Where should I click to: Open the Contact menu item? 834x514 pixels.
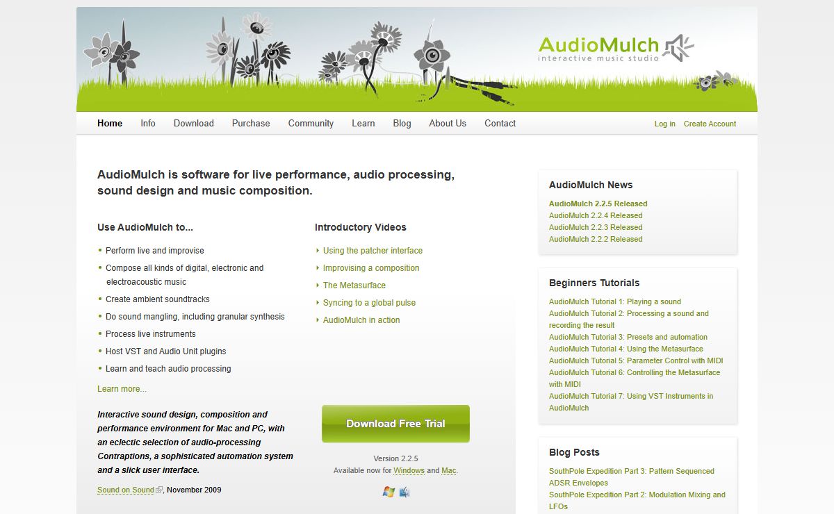click(500, 124)
